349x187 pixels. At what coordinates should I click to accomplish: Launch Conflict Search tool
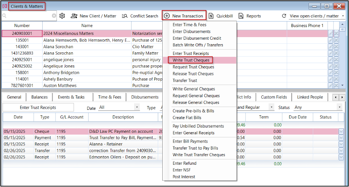(140, 16)
